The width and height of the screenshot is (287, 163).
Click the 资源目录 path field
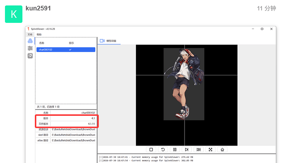pos(73,129)
